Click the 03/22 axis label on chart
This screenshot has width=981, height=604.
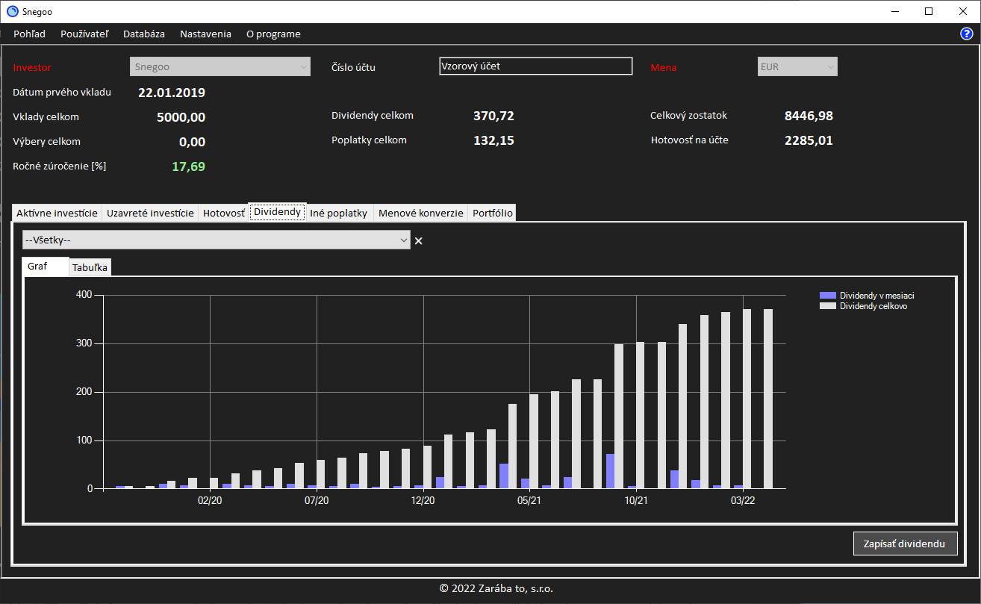click(743, 500)
